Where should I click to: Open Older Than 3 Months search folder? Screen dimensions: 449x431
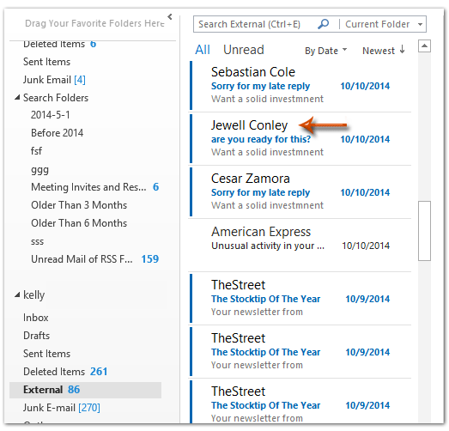click(x=79, y=205)
